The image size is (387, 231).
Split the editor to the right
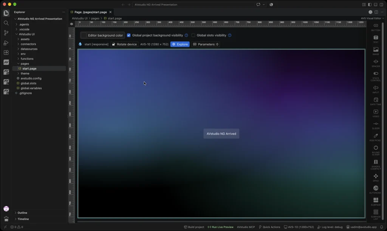tap(376, 12)
